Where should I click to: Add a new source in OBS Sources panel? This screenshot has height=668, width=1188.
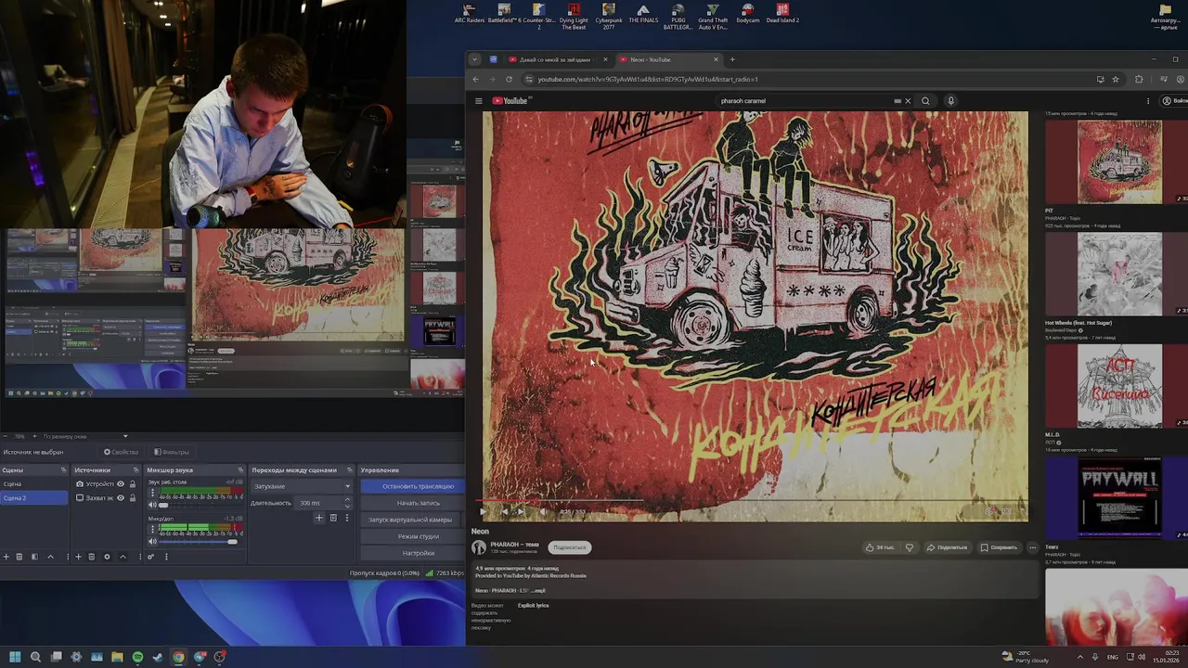click(78, 557)
